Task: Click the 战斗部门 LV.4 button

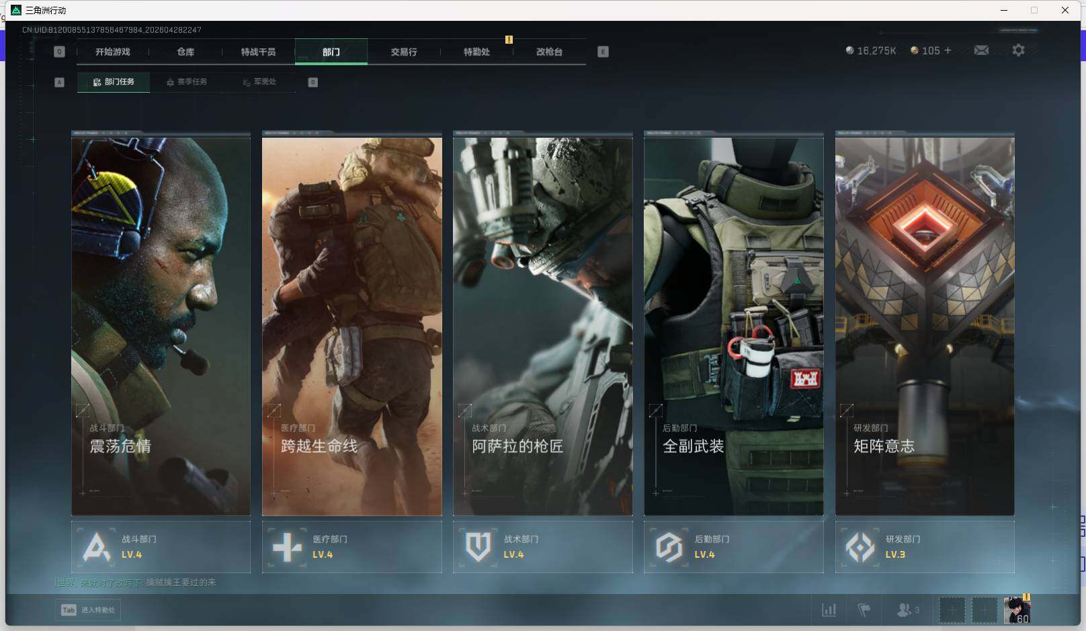Action: coord(161,547)
